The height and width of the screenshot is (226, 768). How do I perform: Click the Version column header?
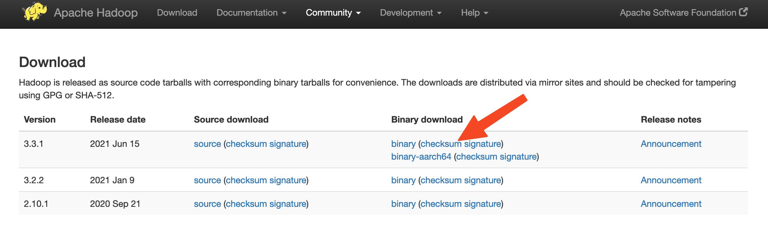click(x=40, y=120)
